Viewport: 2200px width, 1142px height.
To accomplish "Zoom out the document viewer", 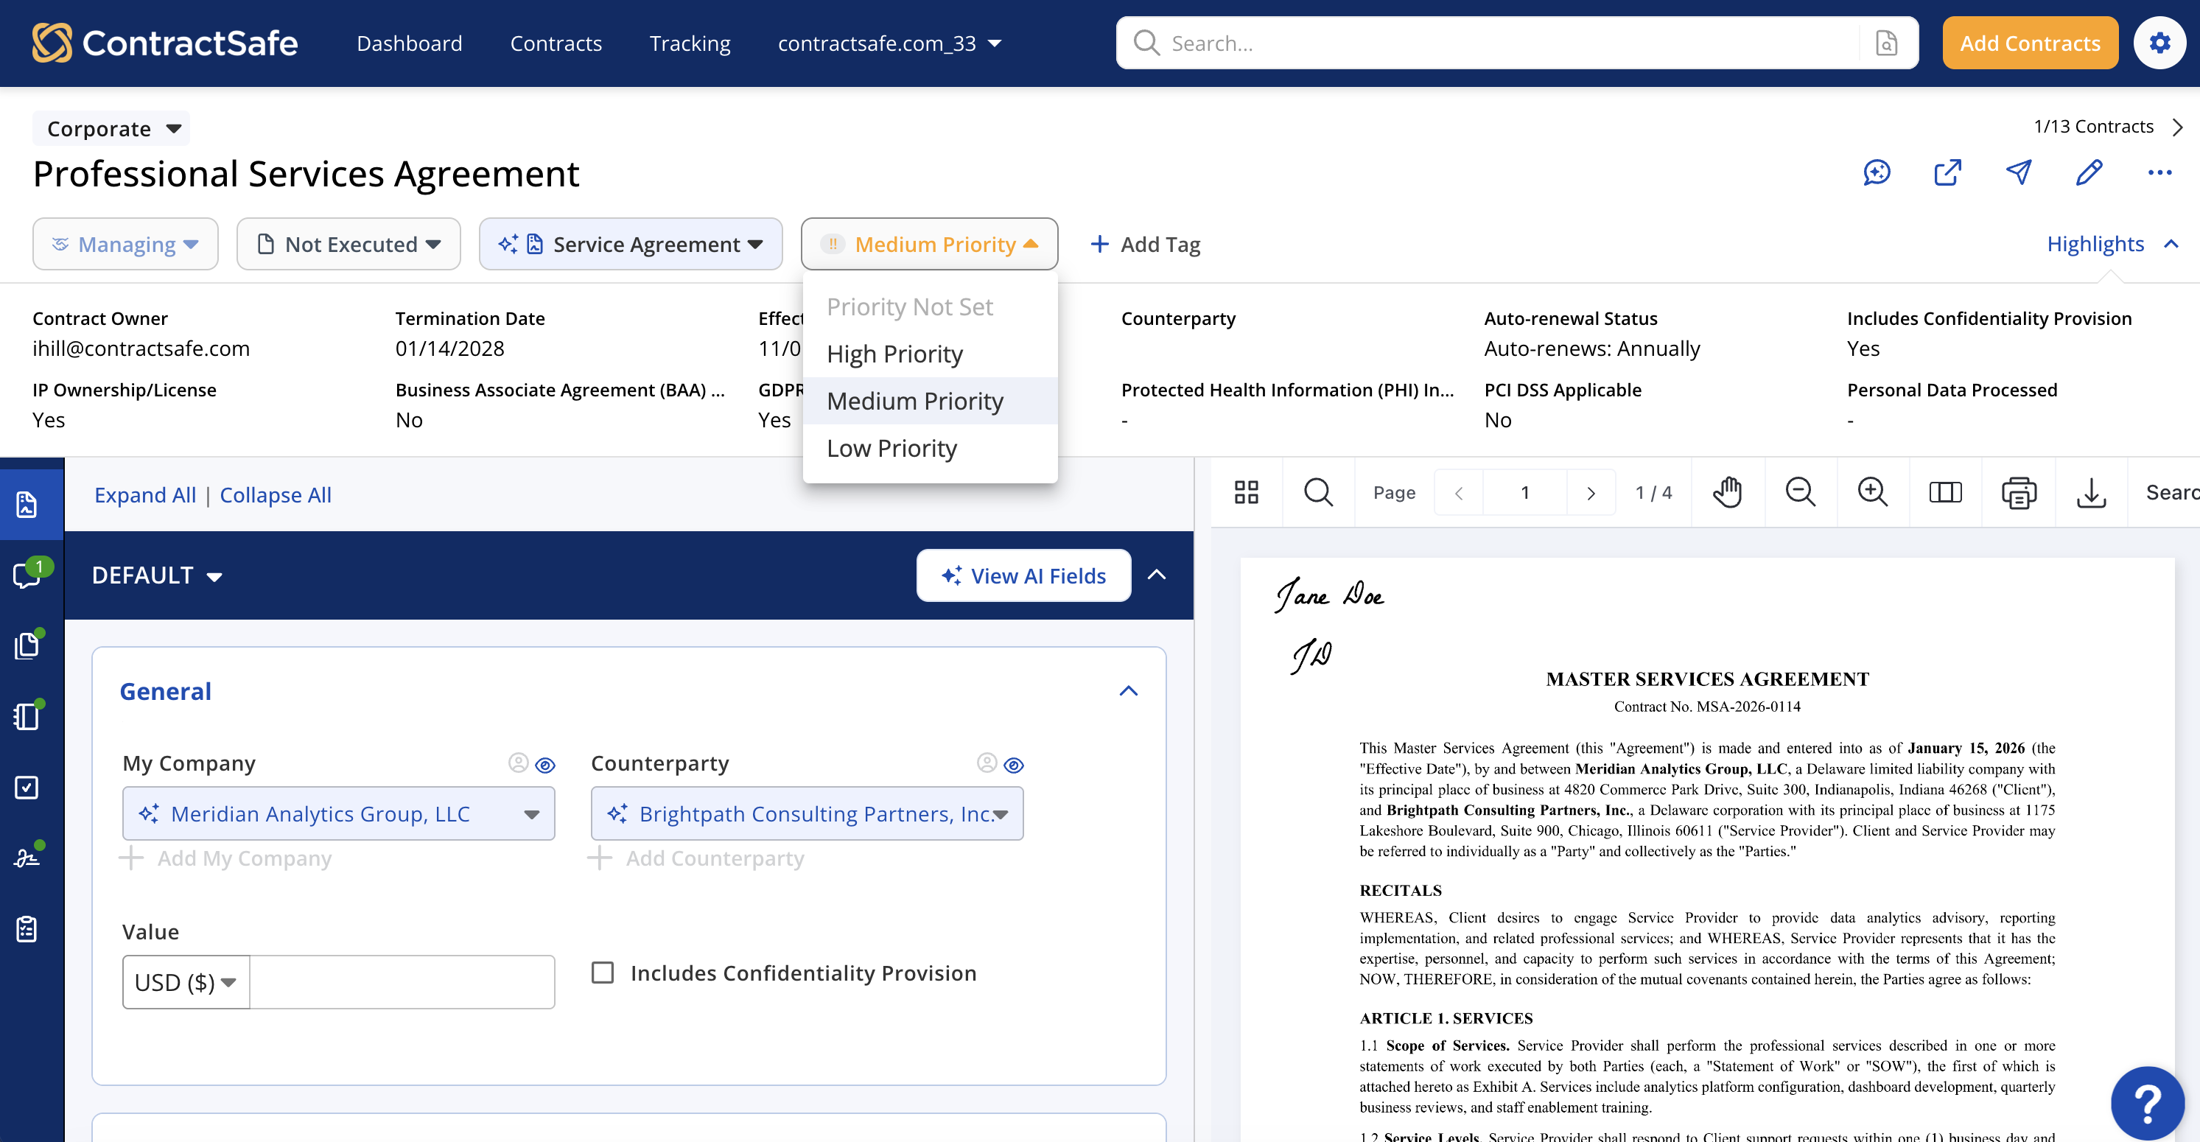I will click(x=1801, y=492).
